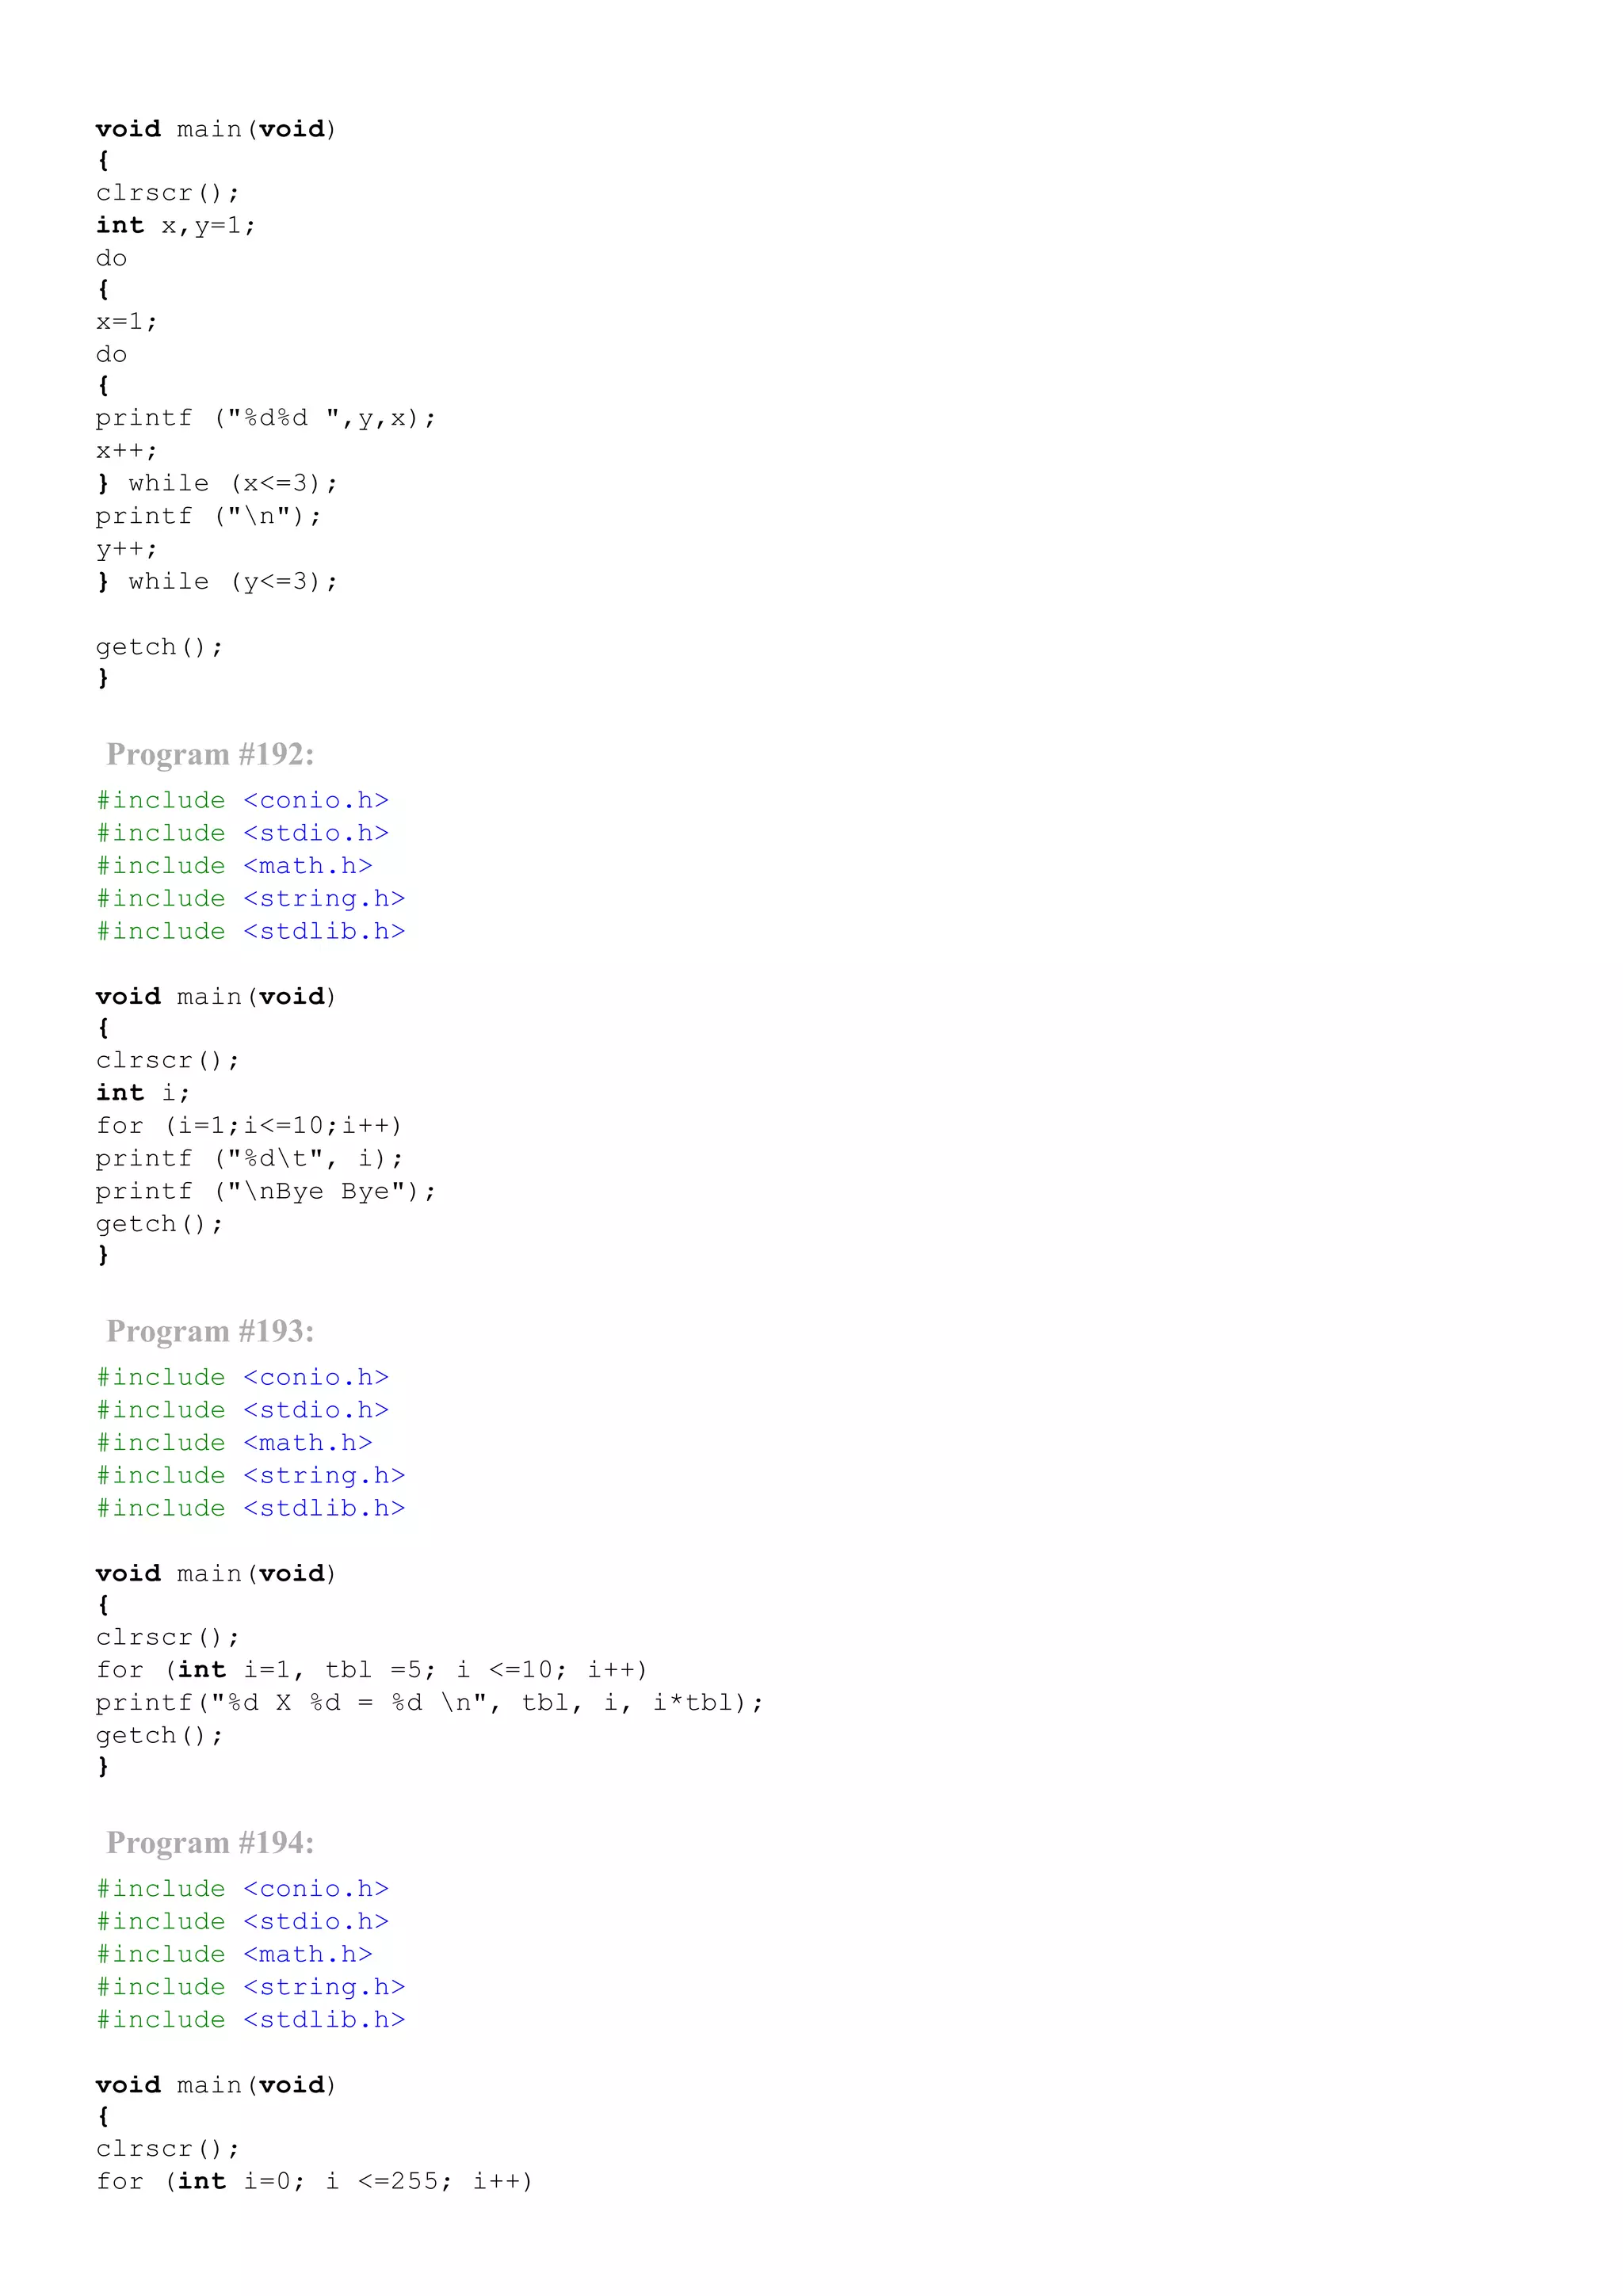Select the 'y++;' statement
This screenshot has width=1623, height=2296.
tap(127, 549)
